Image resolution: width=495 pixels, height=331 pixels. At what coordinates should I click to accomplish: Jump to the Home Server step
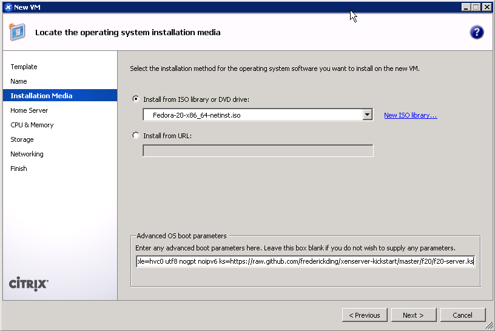29,110
